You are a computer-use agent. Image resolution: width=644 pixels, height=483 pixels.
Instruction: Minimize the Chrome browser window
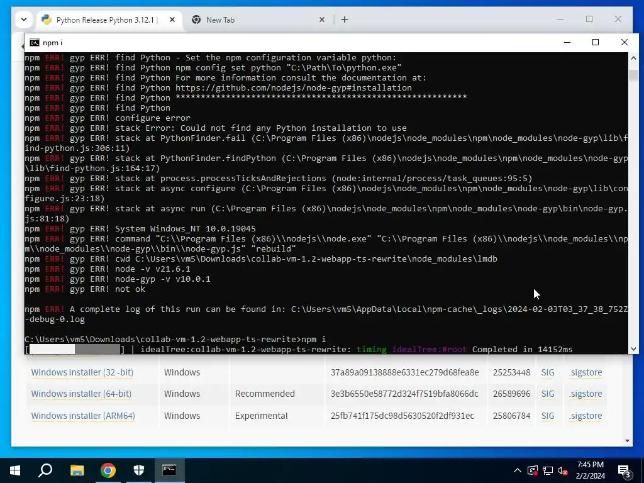[x=560, y=19]
